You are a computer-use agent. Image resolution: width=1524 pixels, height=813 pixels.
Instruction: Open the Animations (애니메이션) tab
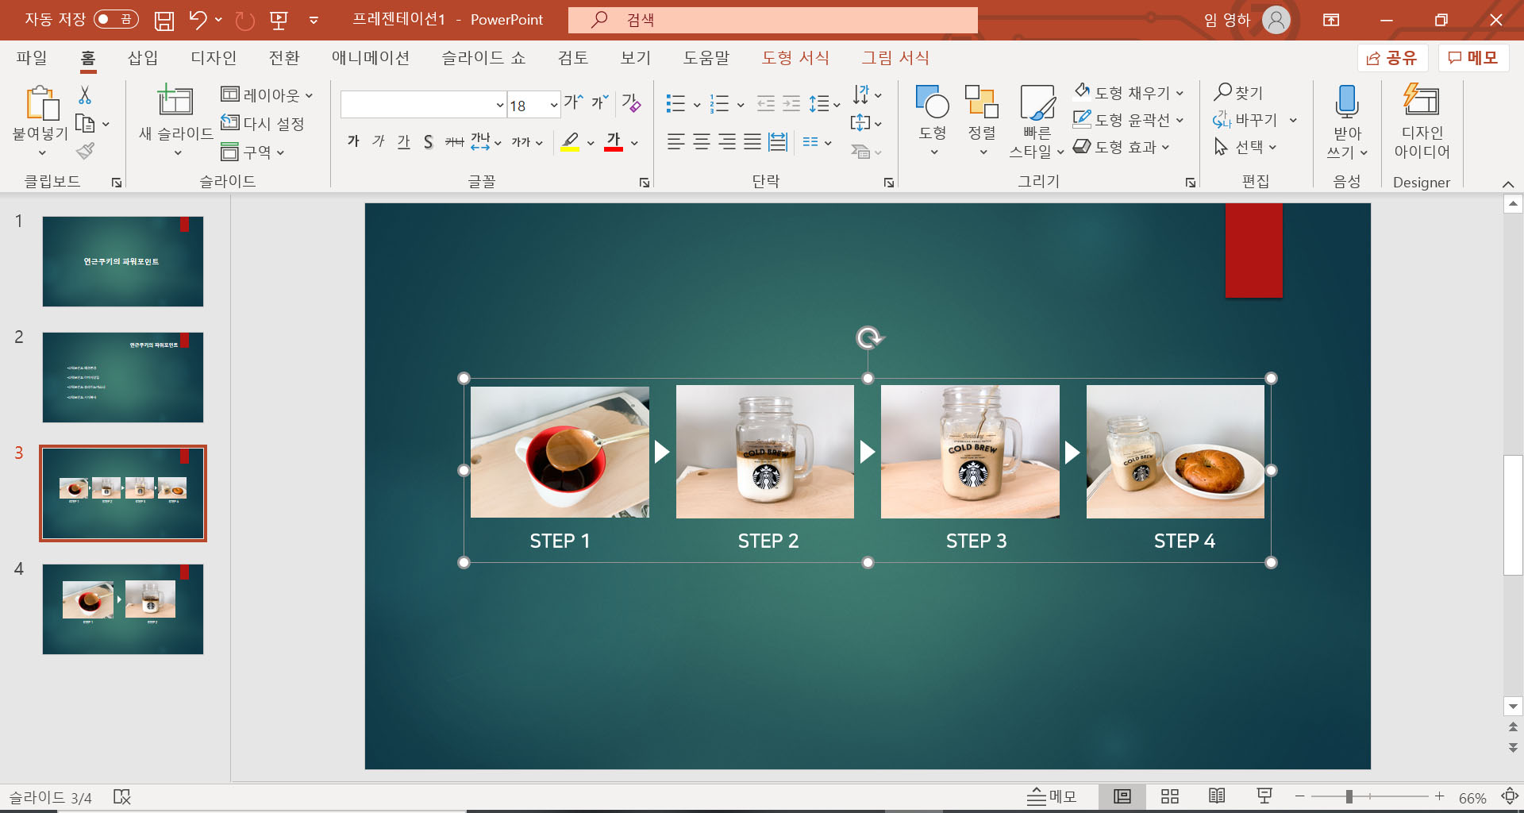[x=371, y=58]
